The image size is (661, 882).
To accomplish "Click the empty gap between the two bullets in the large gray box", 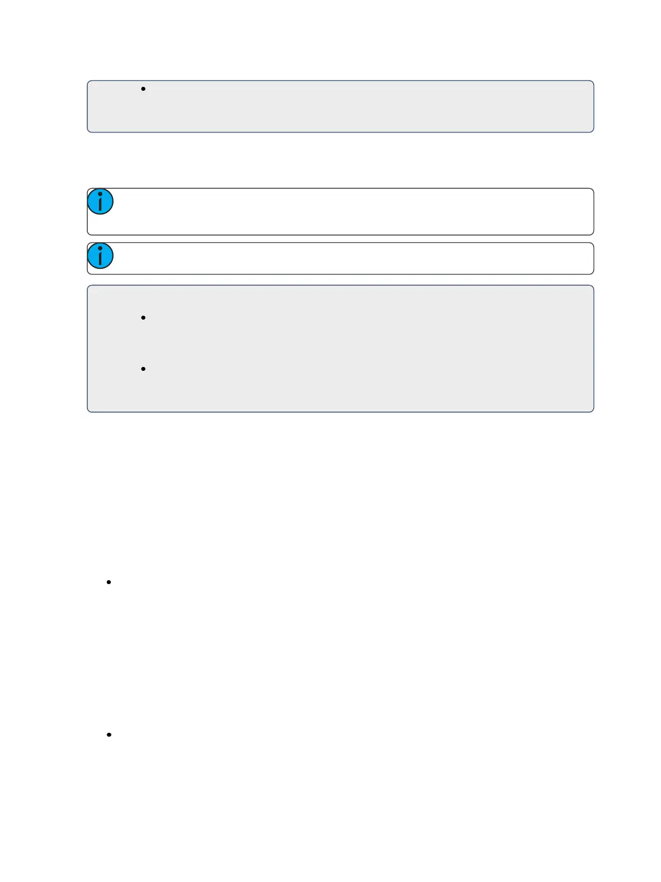I will (x=341, y=343).
